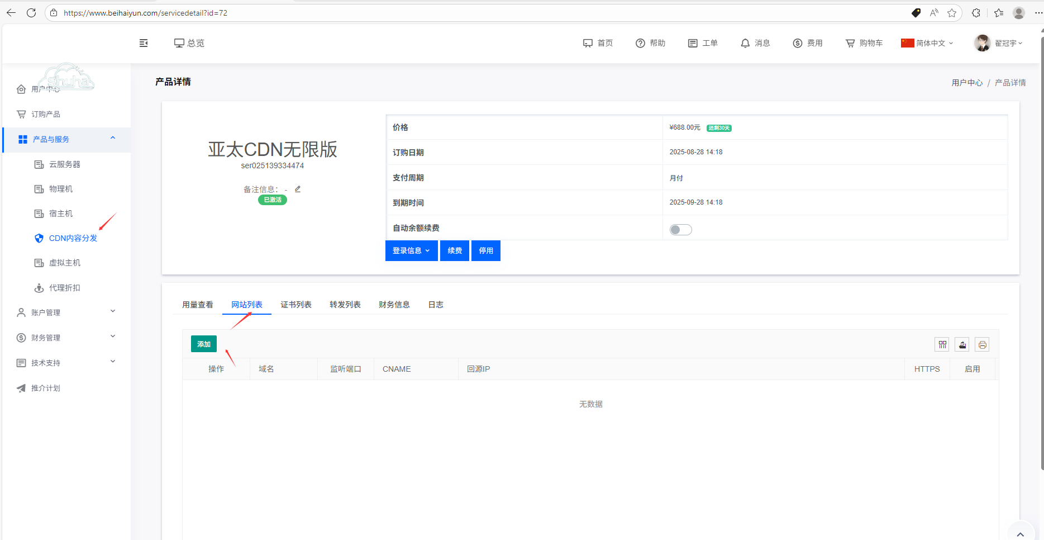Open the 登录信息 dropdown button
Screen dimensions: 1044x540
pos(411,250)
